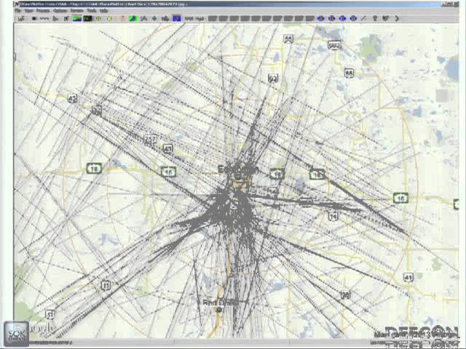Open the Process menu
The width and height of the screenshot is (466, 349).
click(x=43, y=11)
